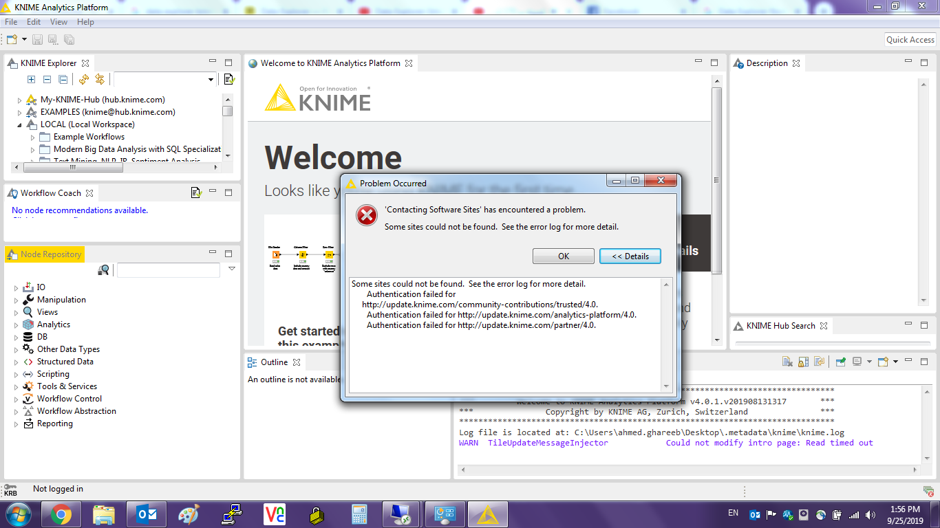Click the Synchronize icon in KNIME Explorer
The width and height of the screenshot is (940, 528).
click(x=100, y=80)
